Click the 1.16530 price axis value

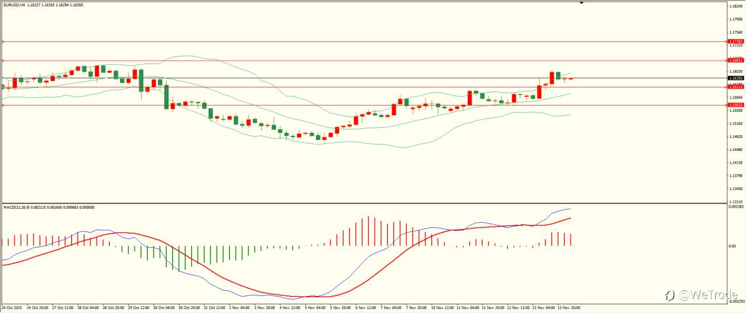pos(736,71)
